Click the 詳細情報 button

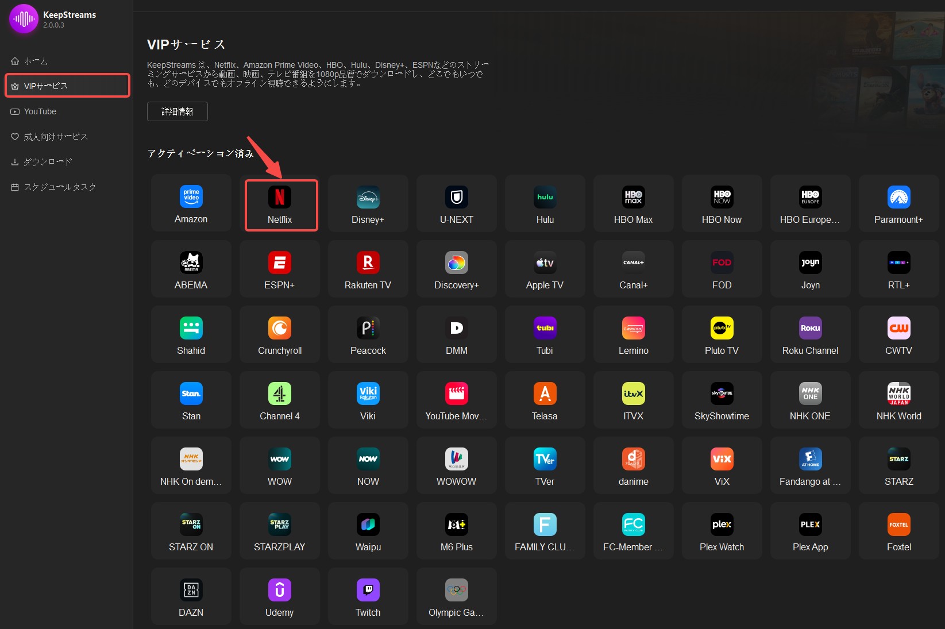click(178, 111)
